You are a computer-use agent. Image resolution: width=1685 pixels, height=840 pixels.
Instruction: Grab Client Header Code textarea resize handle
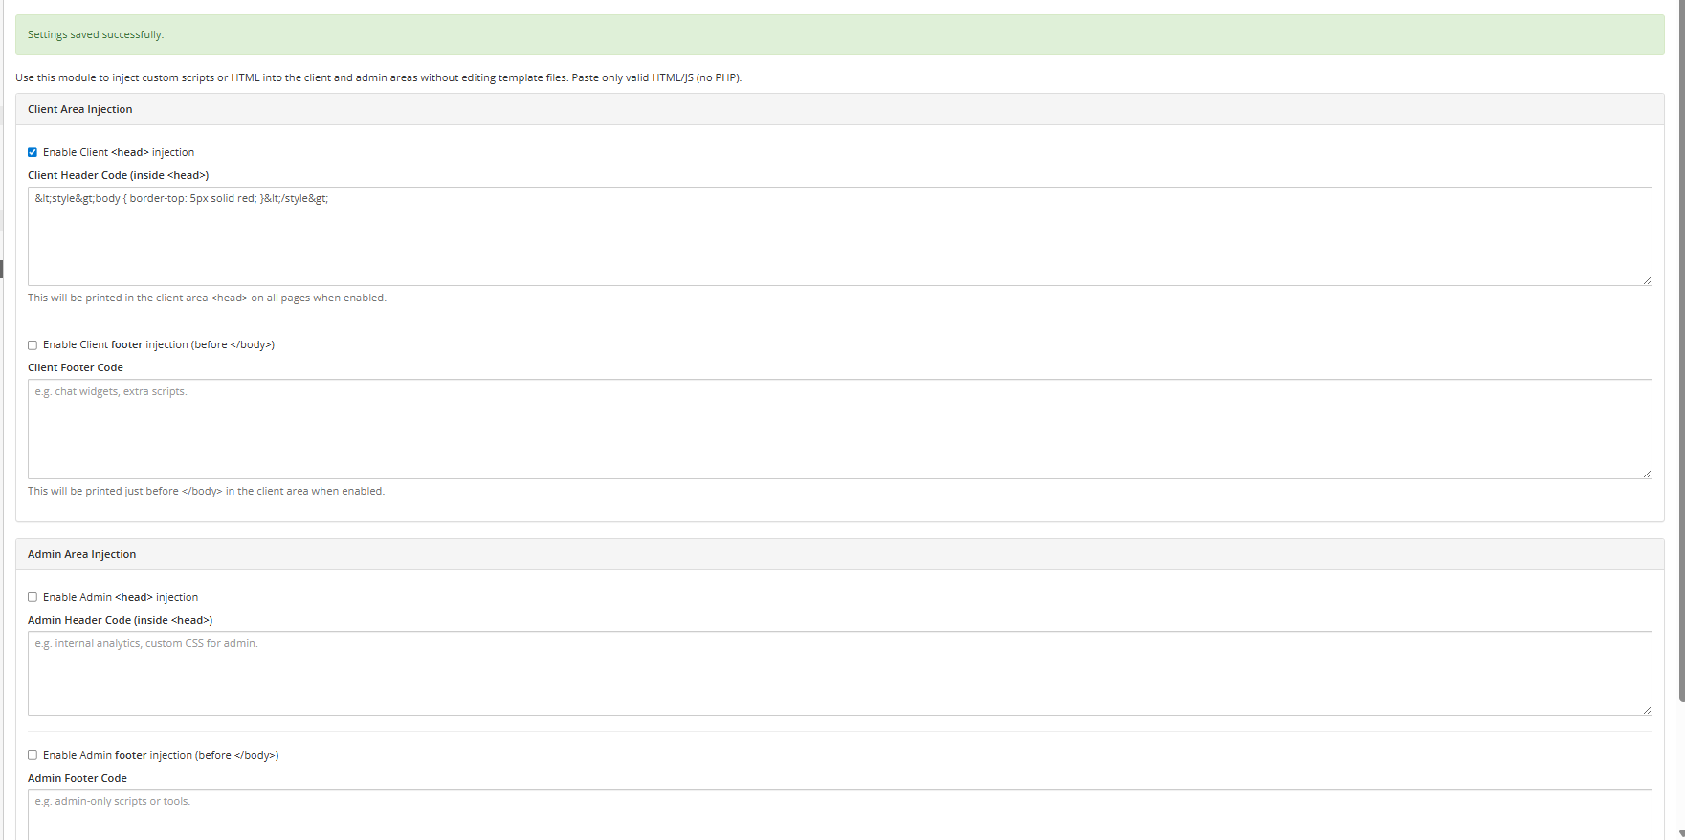coord(1647,280)
